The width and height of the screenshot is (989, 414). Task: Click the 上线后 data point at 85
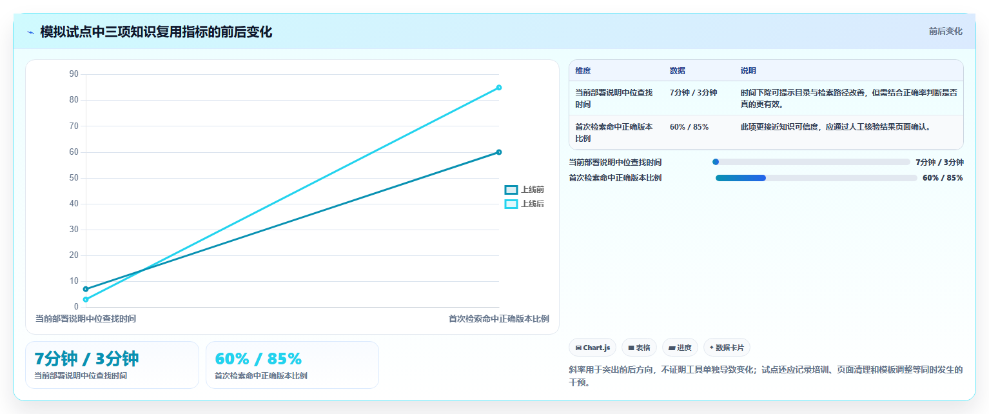499,88
